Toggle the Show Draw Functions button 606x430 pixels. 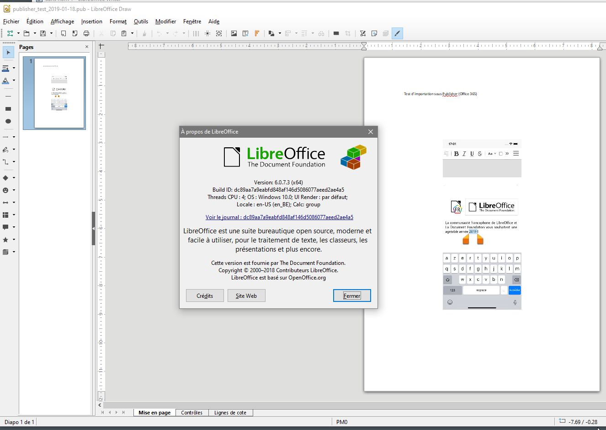(x=397, y=33)
